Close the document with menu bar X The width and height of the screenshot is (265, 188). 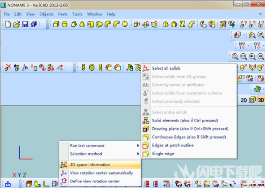tap(260, 14)
